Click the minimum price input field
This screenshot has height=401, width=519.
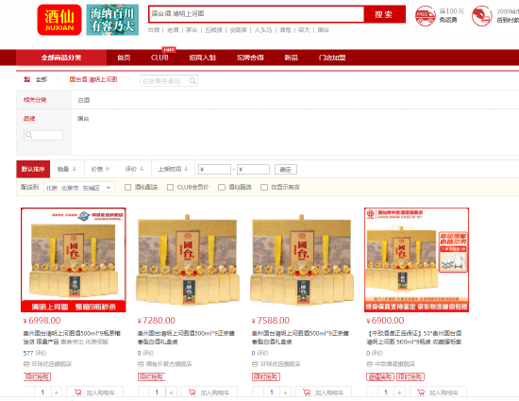[x=214, y=170]
